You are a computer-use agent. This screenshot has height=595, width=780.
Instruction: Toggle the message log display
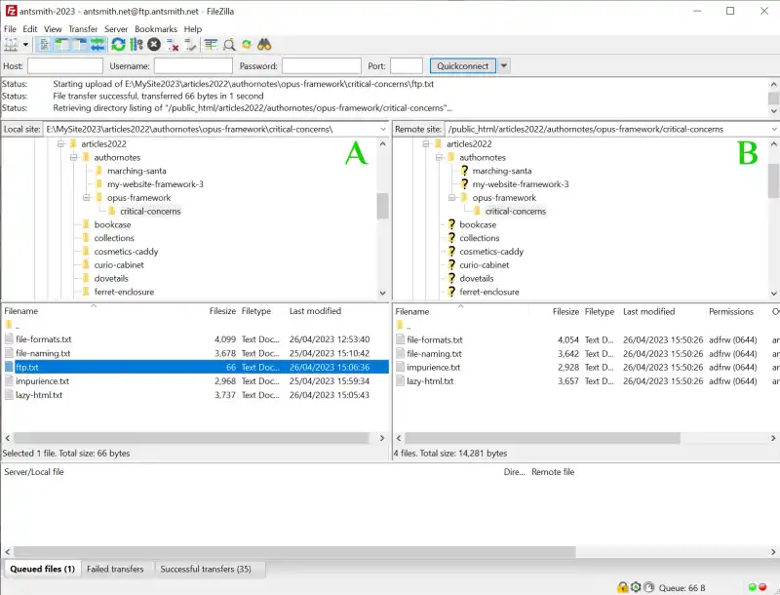(x=44, y=45)
